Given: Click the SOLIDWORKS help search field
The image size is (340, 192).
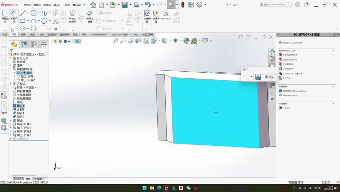Looking at the screenshot, I should [x=274, y=5].
